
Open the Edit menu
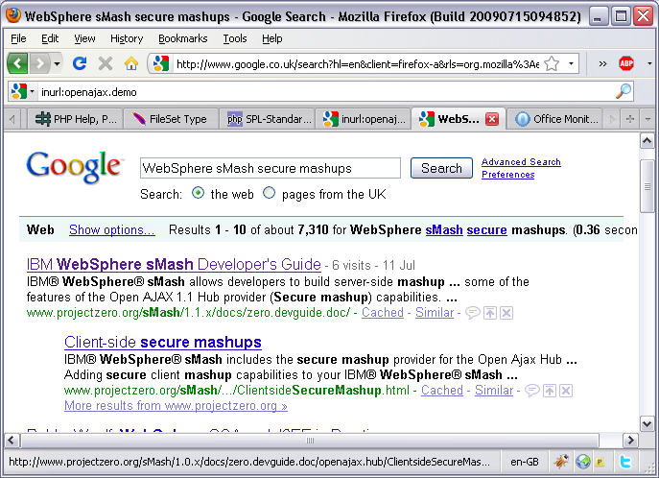click(x=50, y=38)
